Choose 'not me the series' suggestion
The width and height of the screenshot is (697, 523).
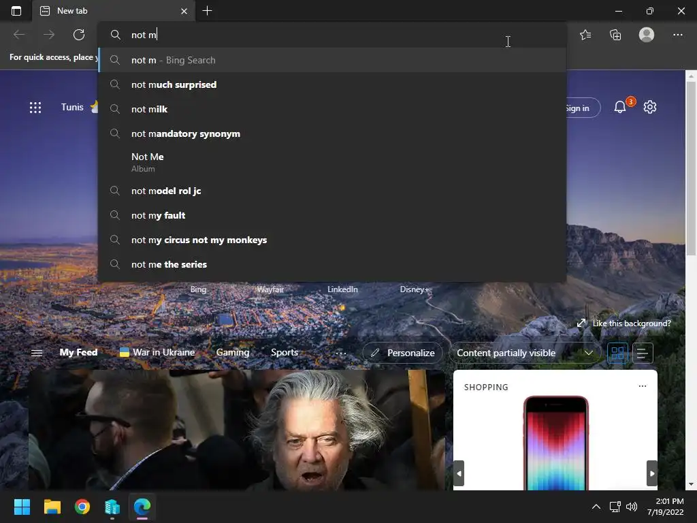331,264
